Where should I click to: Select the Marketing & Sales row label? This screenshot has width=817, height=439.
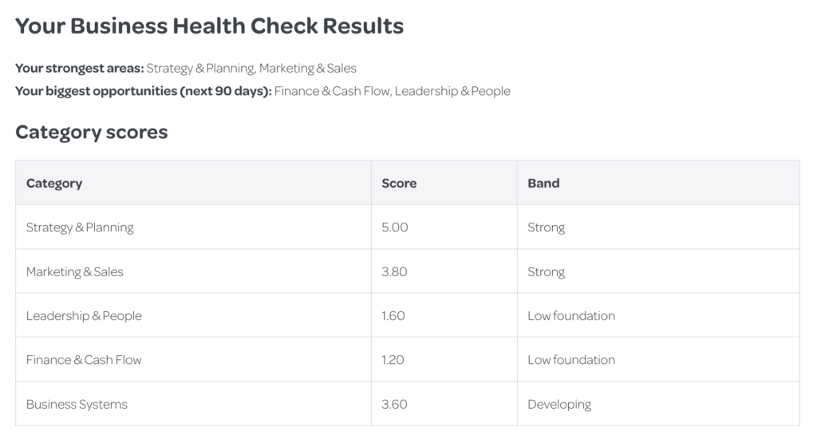74,271
